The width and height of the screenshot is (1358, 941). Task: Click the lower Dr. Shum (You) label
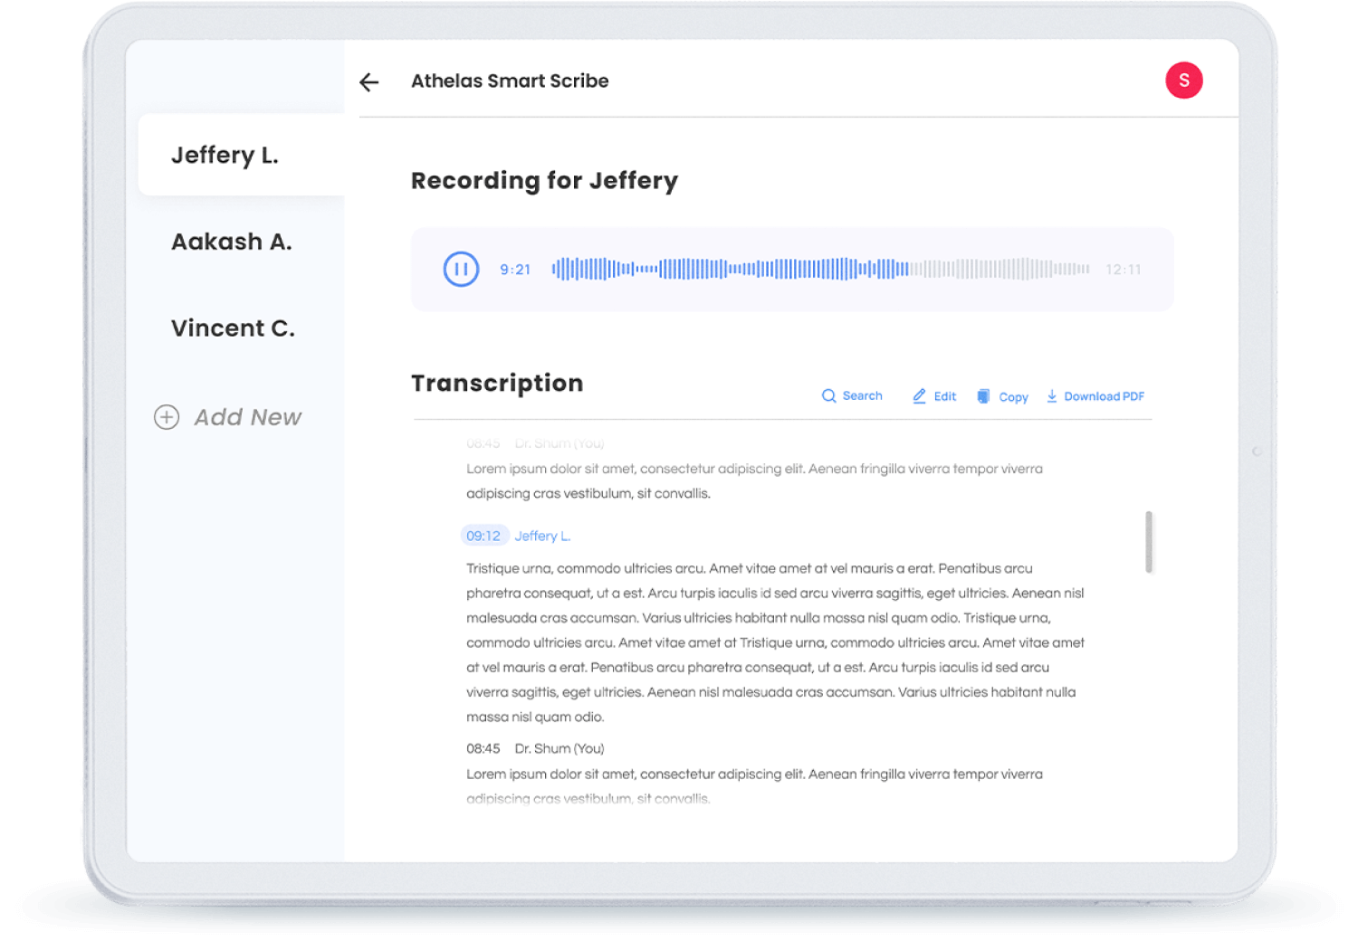559,748
